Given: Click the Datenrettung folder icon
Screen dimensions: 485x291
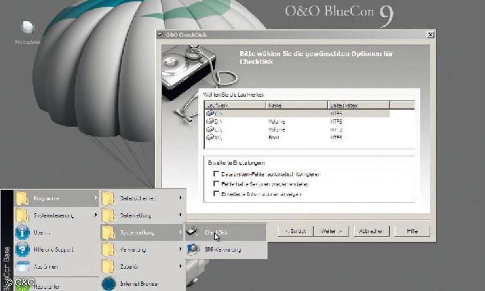Looking at the screenshot, I should coord(108,215).
